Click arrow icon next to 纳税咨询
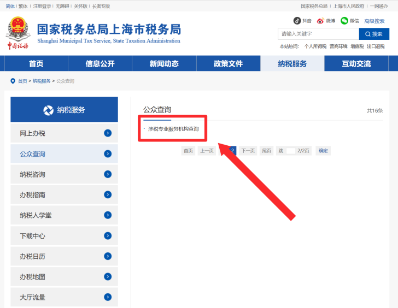398x308 pixels. (108, 174)
